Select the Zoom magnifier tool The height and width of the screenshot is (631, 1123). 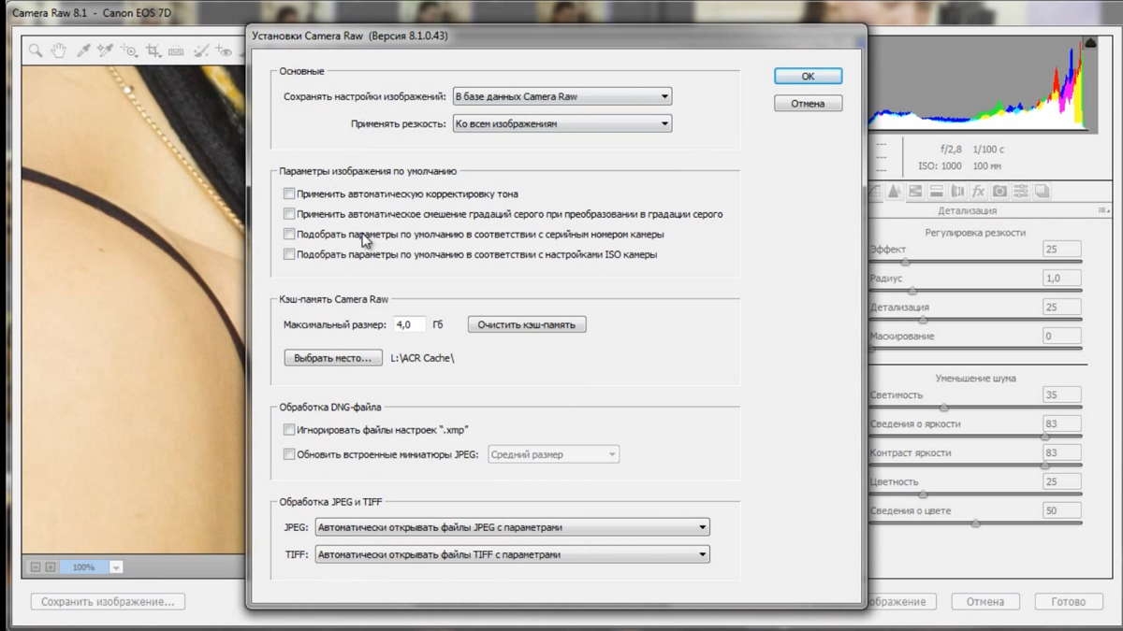coord(36,51)
